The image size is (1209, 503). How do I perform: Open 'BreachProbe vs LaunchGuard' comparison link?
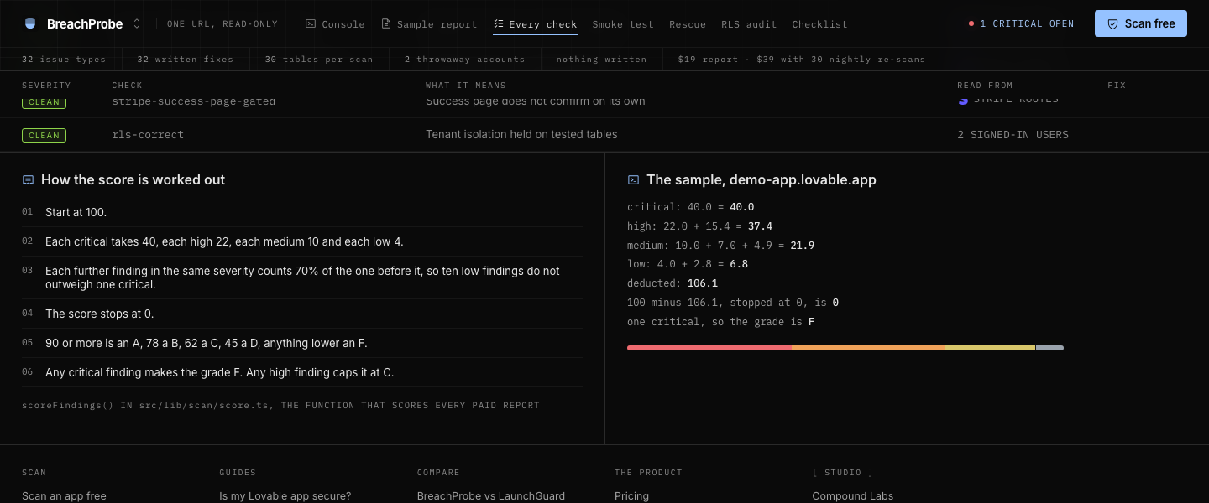[x=491, y=496]
